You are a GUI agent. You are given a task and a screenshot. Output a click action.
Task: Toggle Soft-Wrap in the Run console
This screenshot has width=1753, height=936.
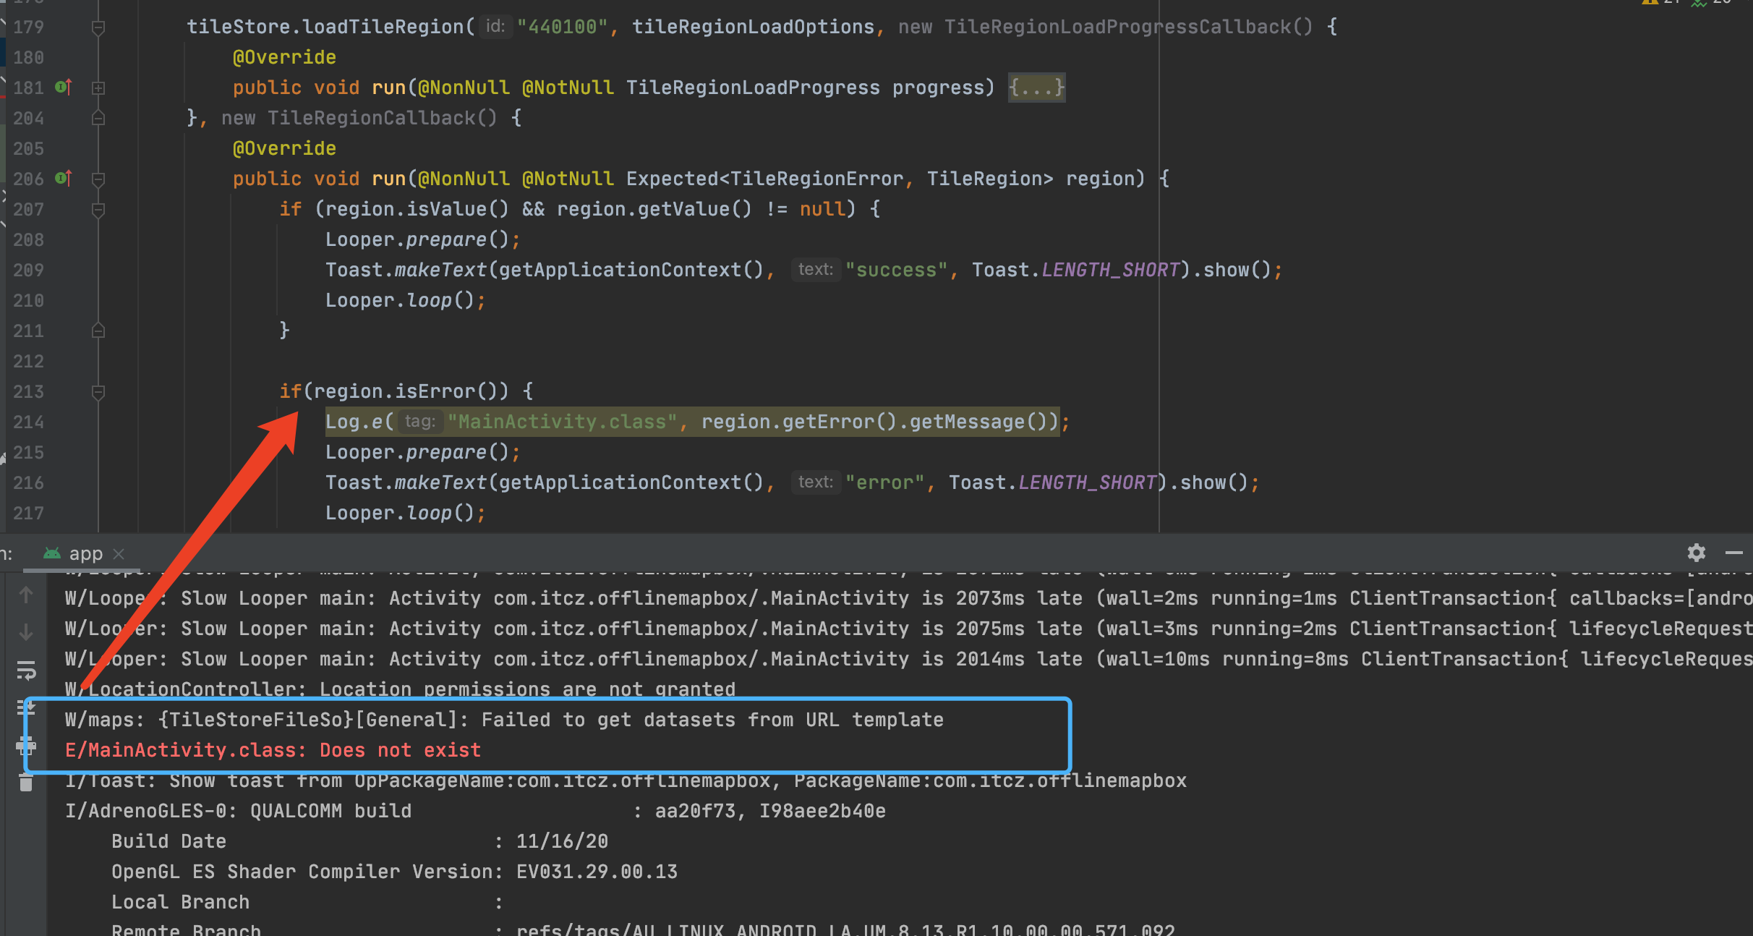[26, 671]
